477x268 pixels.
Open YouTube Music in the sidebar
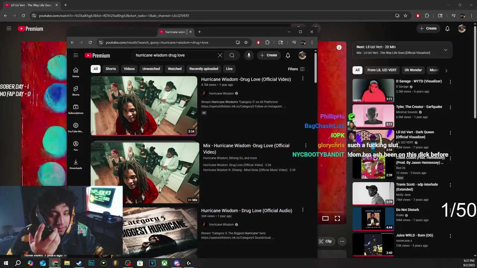pos(76,128)
